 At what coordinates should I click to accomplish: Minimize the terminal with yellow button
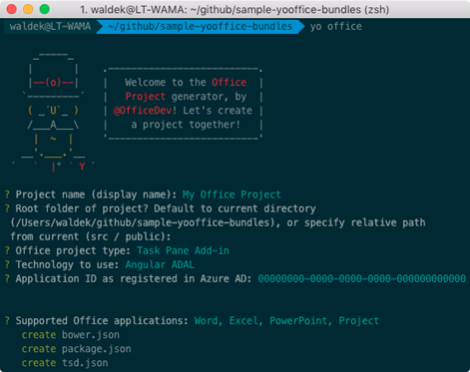point(28,9)
